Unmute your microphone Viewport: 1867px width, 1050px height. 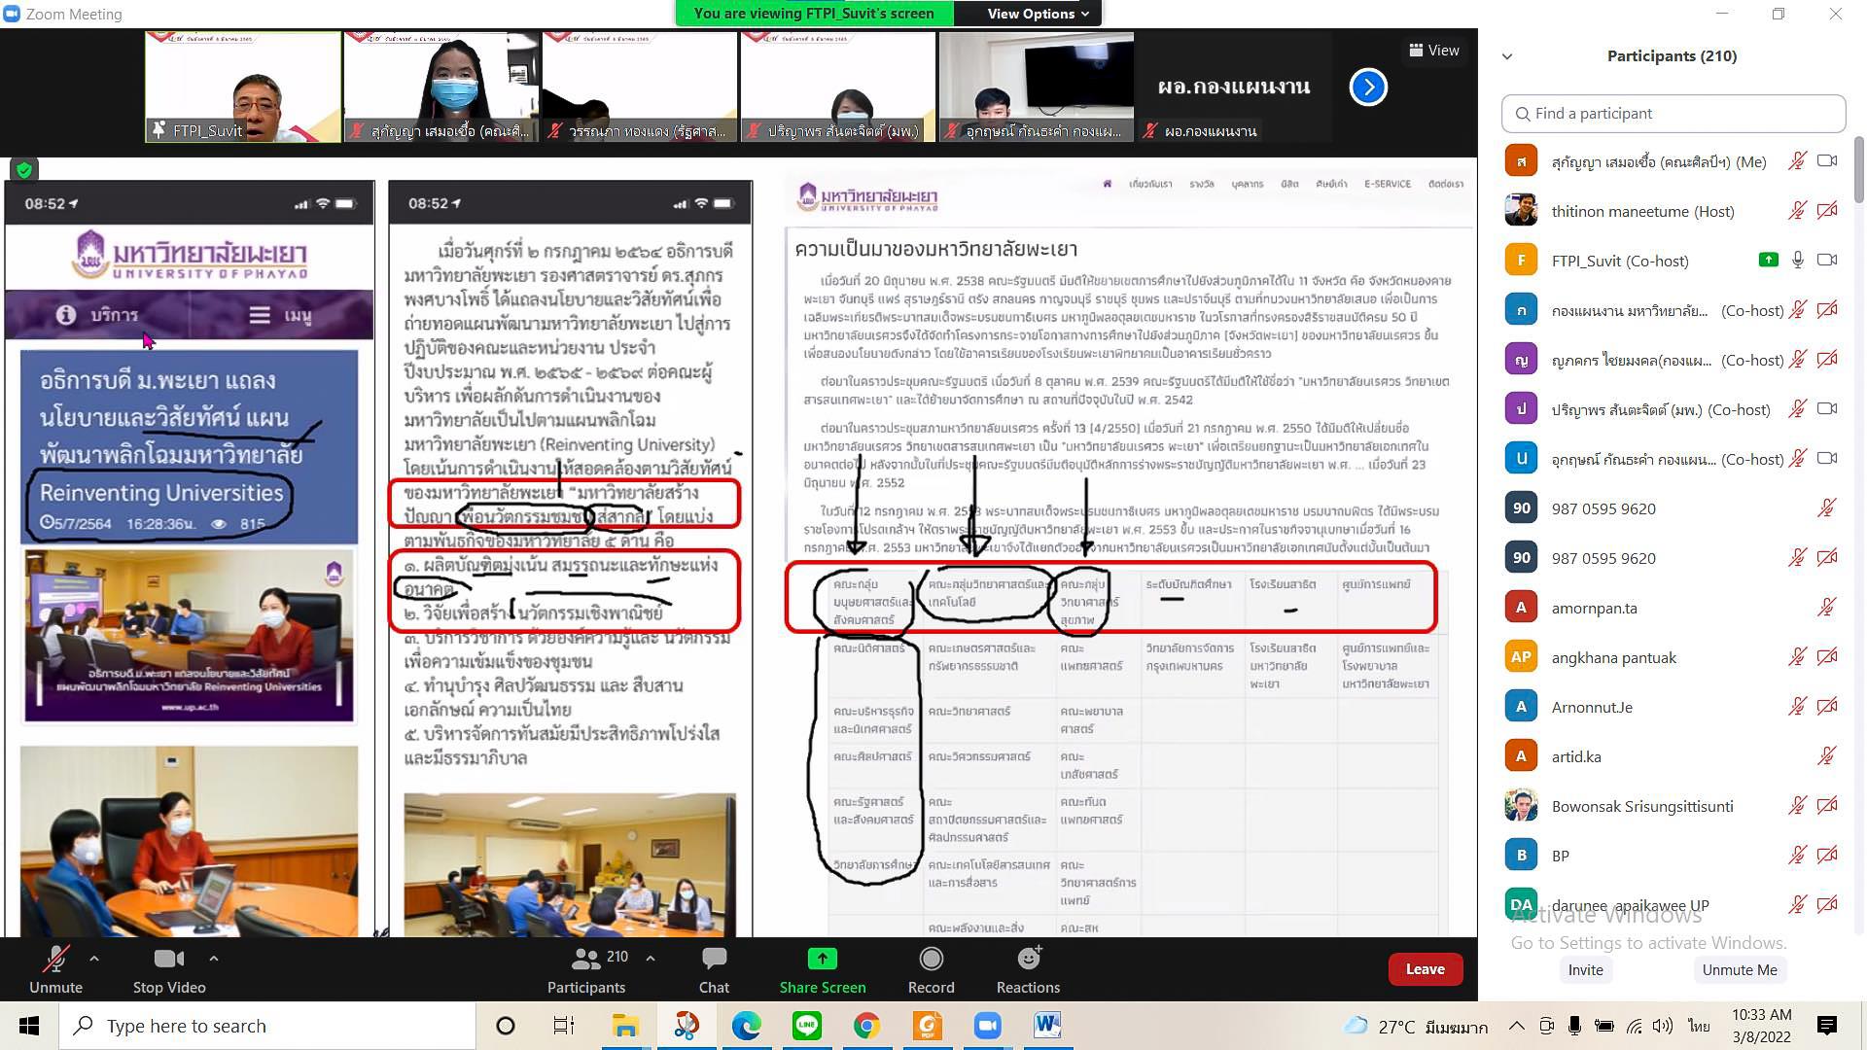(x=54, y=968)
